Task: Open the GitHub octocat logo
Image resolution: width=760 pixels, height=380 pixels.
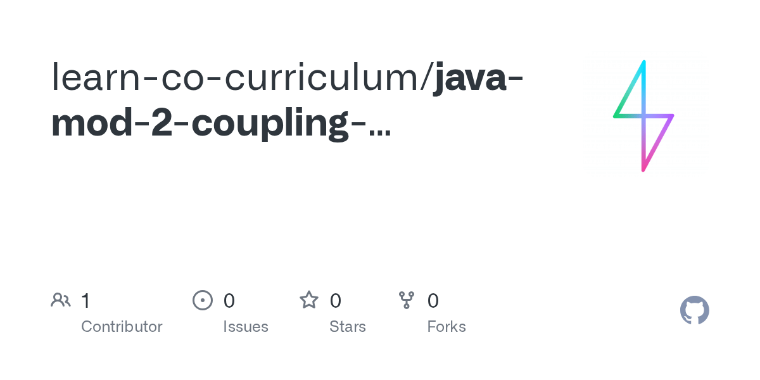Action: point(695,310)
